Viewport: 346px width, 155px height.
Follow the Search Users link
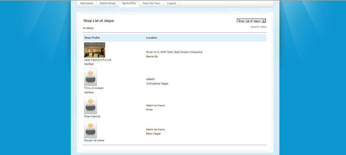tap(258, 27)
